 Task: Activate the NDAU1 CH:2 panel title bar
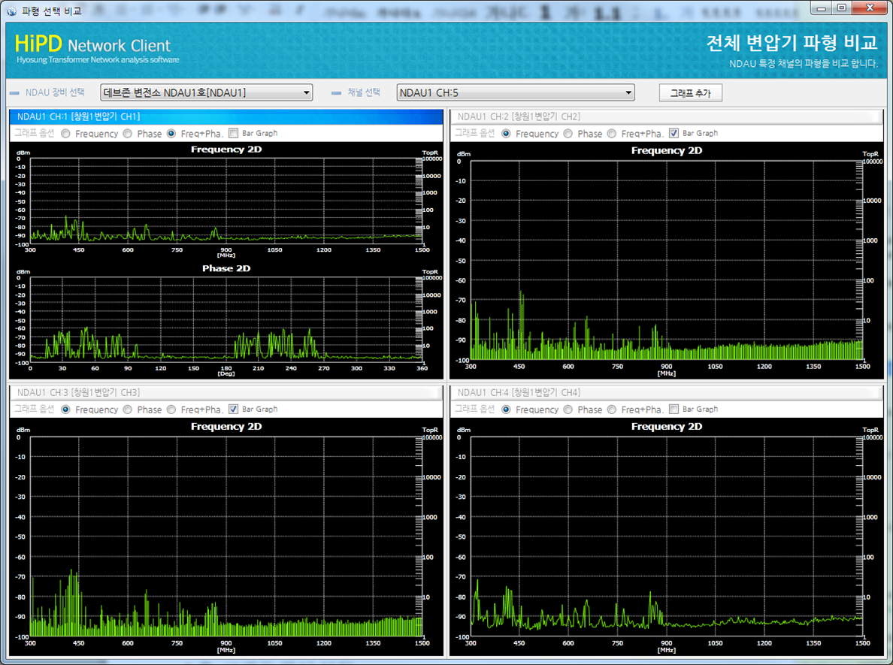coord(666,116)
